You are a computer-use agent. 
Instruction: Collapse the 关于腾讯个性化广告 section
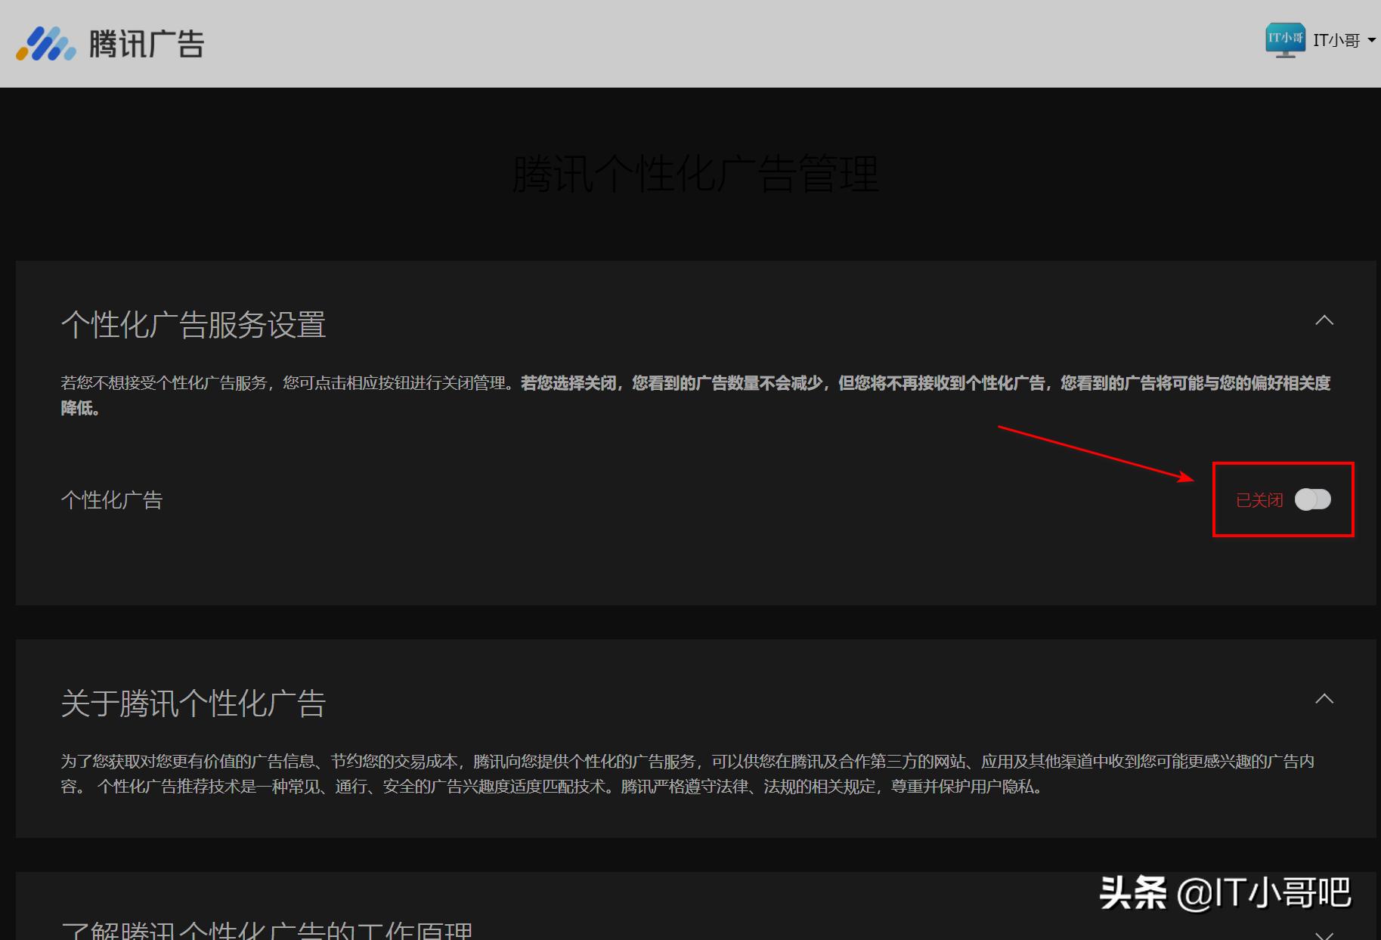pos(1324,697)
